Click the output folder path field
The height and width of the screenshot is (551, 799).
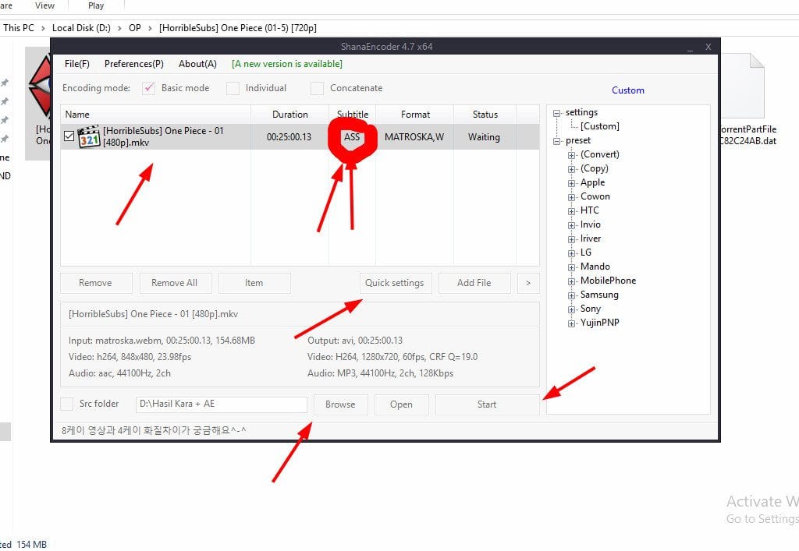point(221,404)
